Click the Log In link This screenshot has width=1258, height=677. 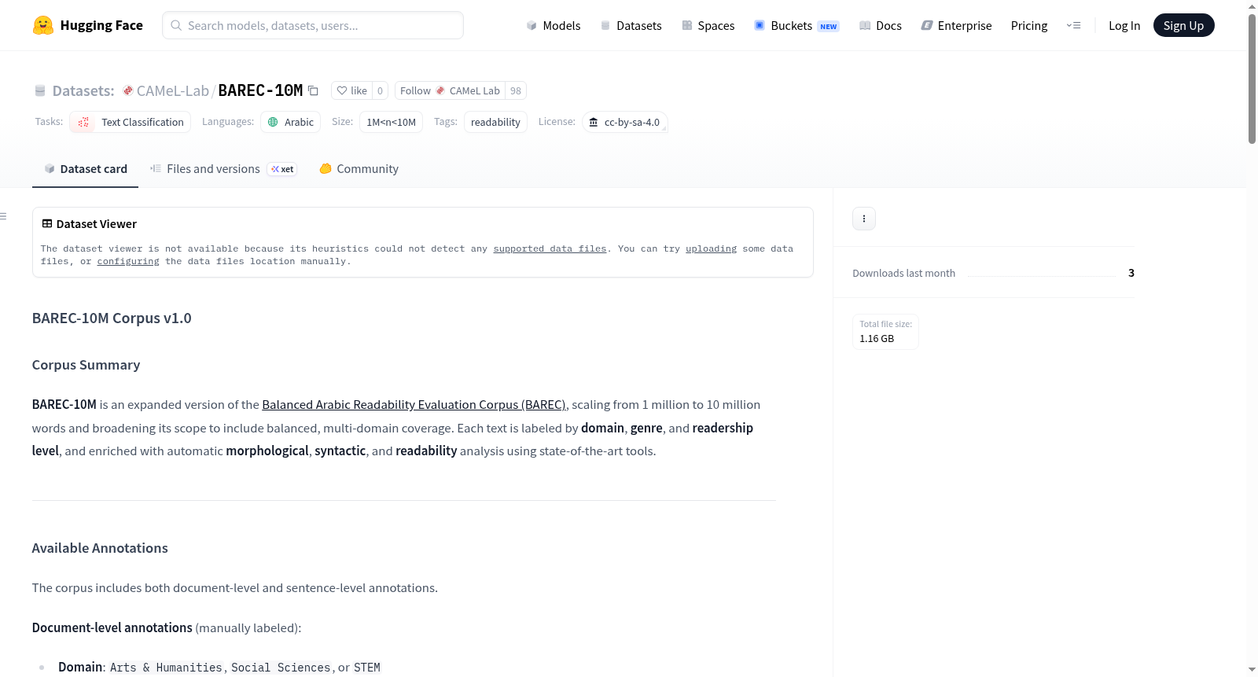pos(1124,25)
